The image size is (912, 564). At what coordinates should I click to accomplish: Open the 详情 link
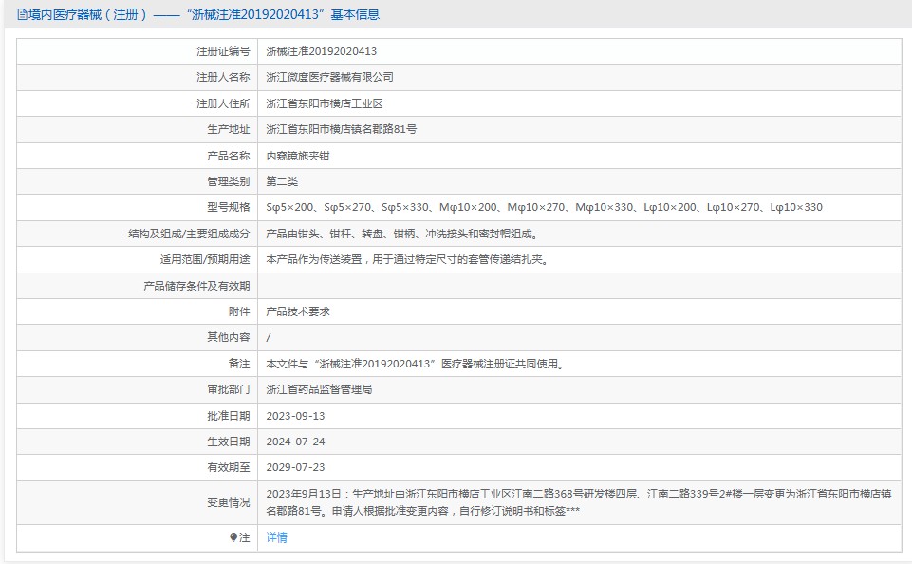click(x=276, y=537)
